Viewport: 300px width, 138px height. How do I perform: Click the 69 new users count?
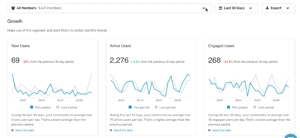point(15,60)
